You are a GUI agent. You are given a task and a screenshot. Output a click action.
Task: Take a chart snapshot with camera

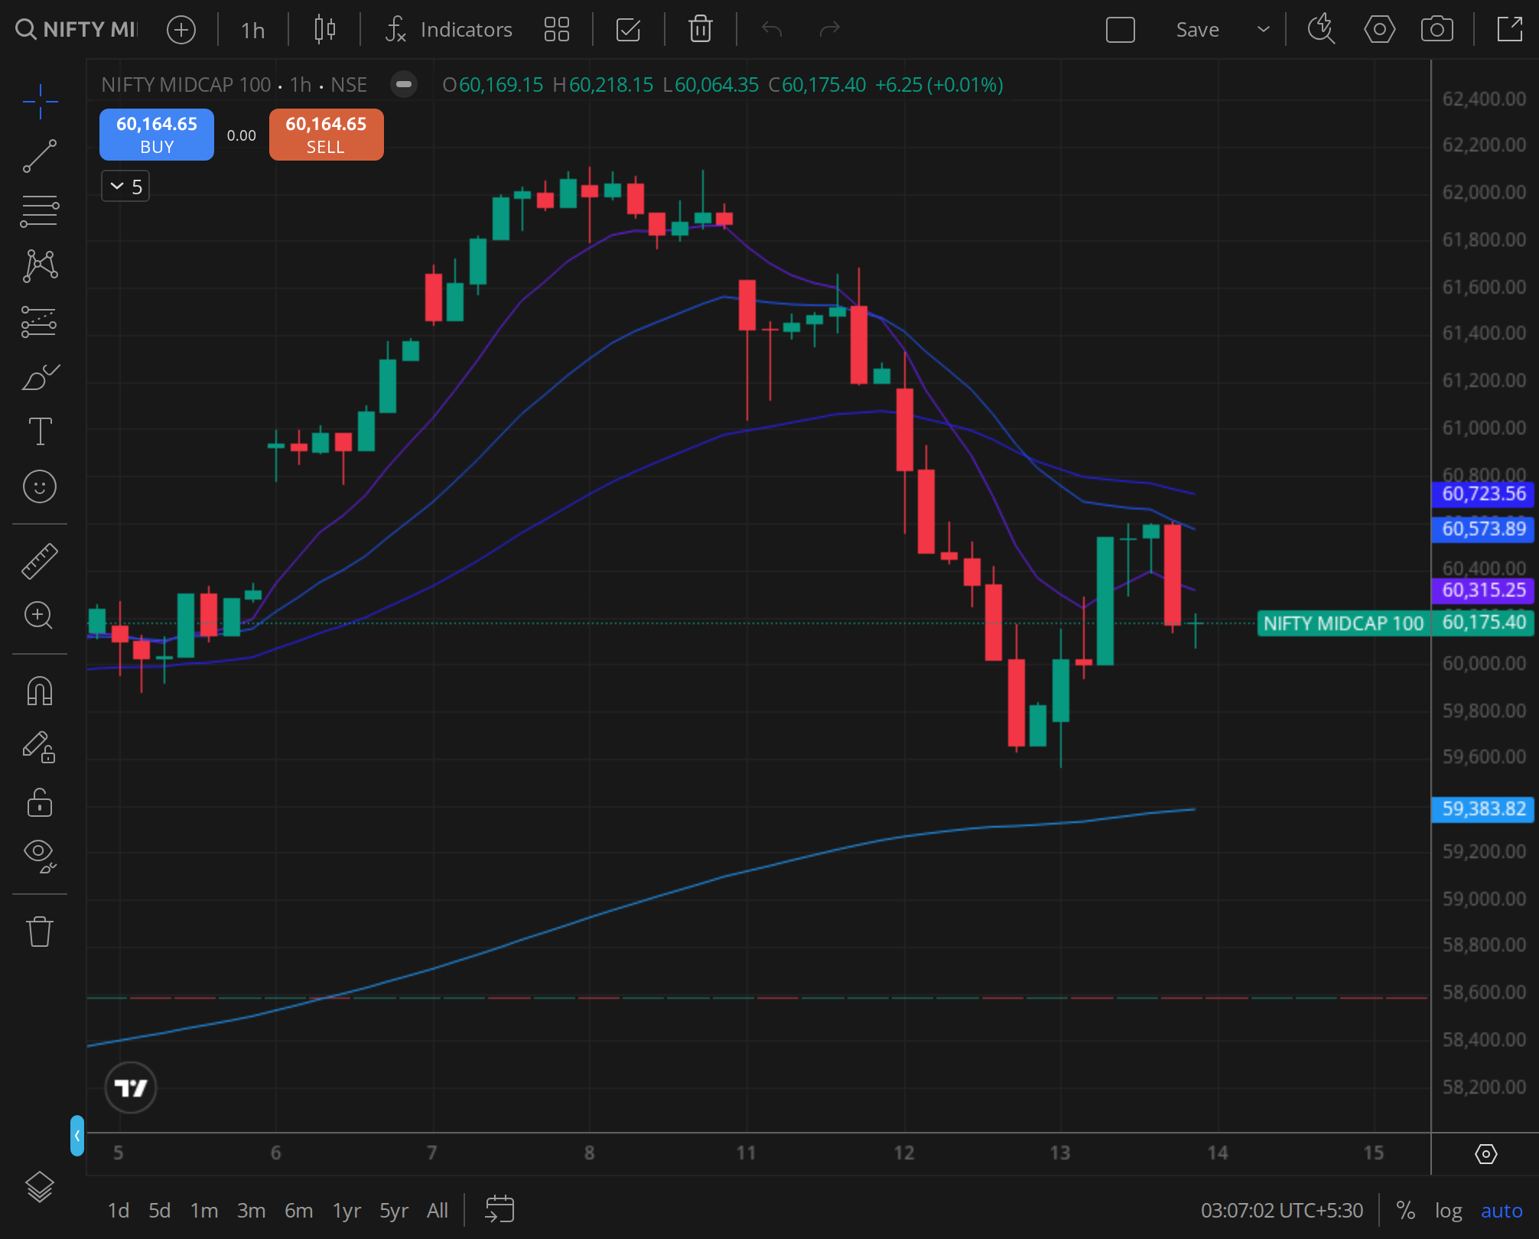tap(1437, 30)
